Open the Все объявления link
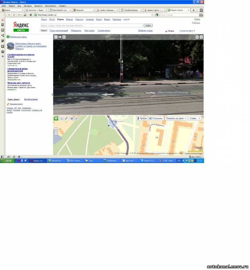The width and height of the screenshot is (250, 270). tap(31, 99)
